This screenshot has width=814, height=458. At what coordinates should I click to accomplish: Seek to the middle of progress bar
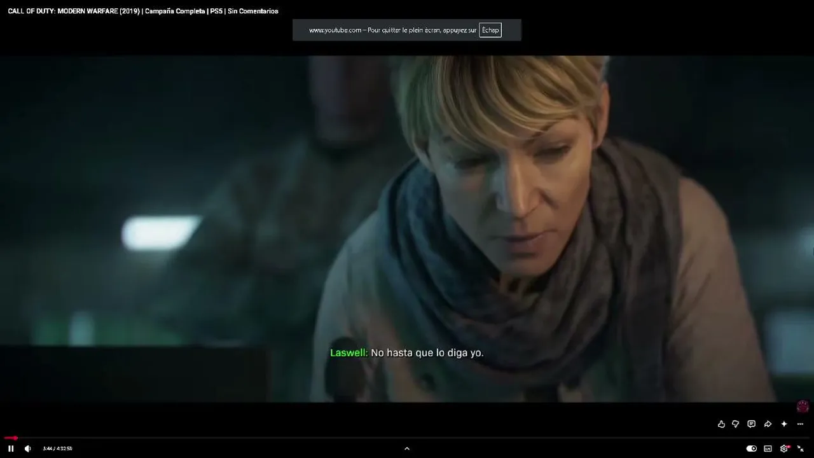point(407,438)
